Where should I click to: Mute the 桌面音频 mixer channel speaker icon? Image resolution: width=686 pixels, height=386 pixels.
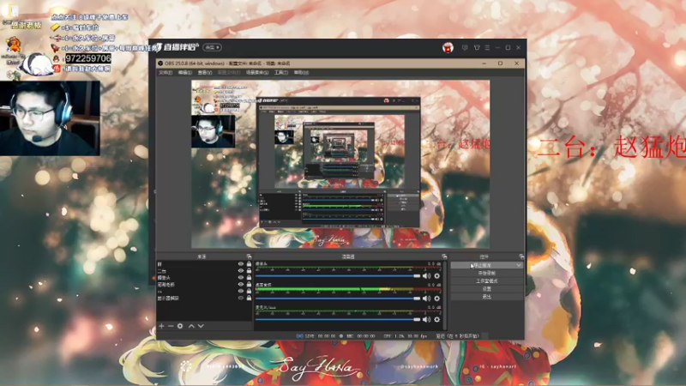426,299
